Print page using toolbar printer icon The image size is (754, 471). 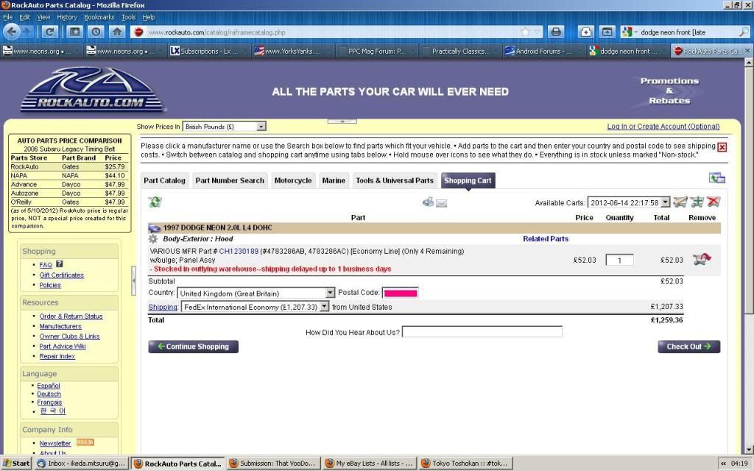pos(556,32)
